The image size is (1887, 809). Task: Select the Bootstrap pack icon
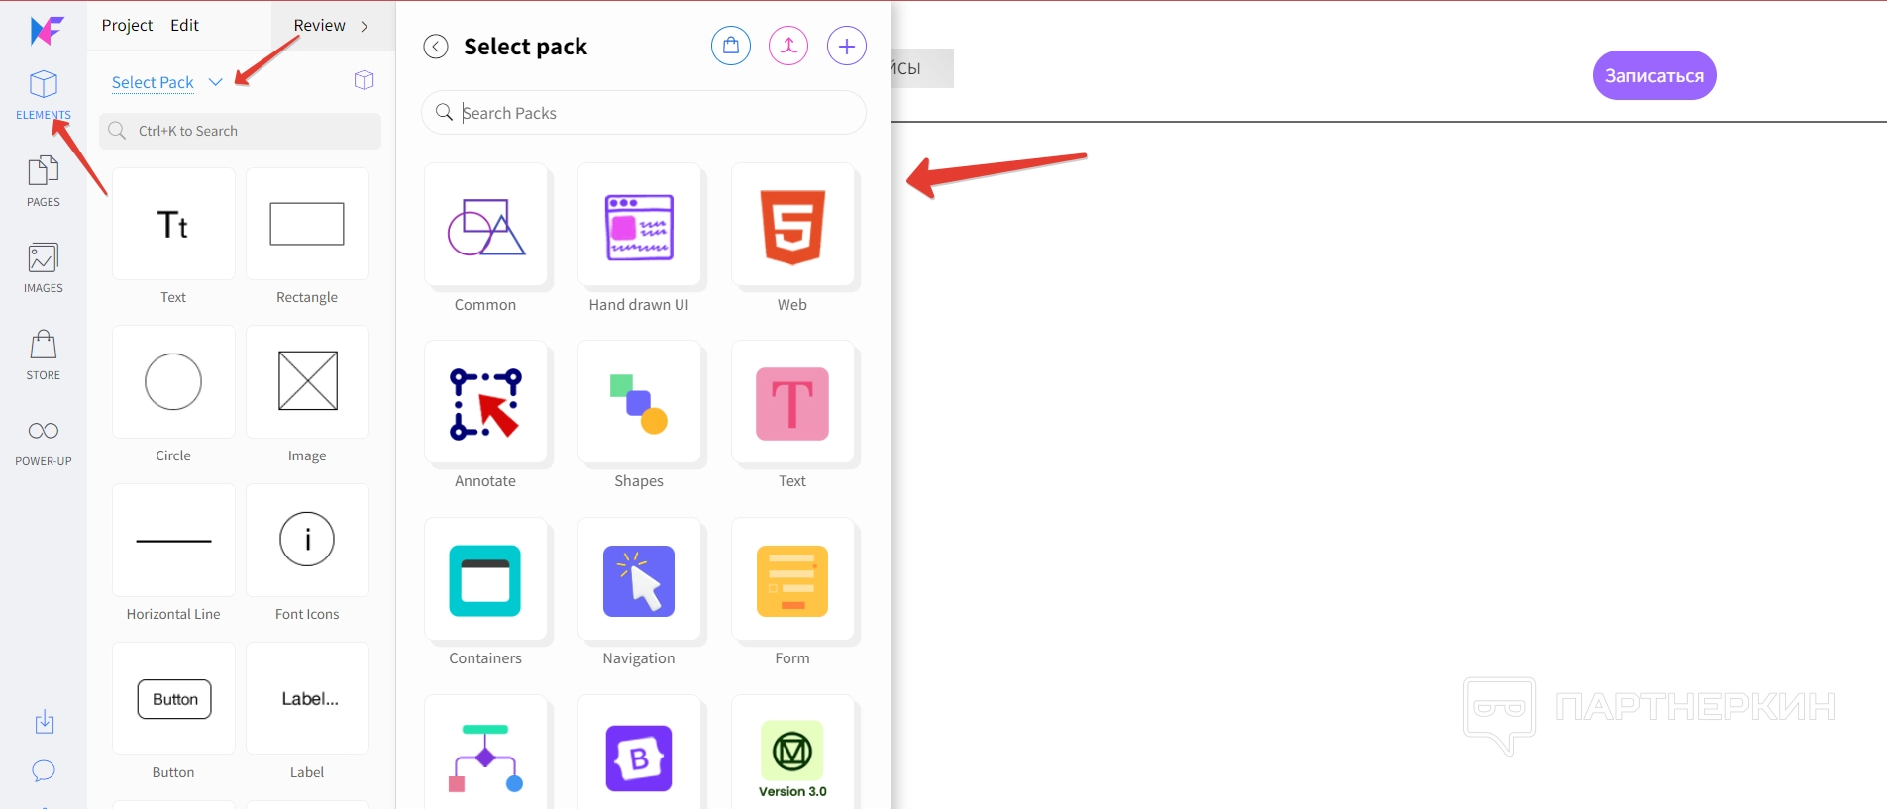coord(639,758)
